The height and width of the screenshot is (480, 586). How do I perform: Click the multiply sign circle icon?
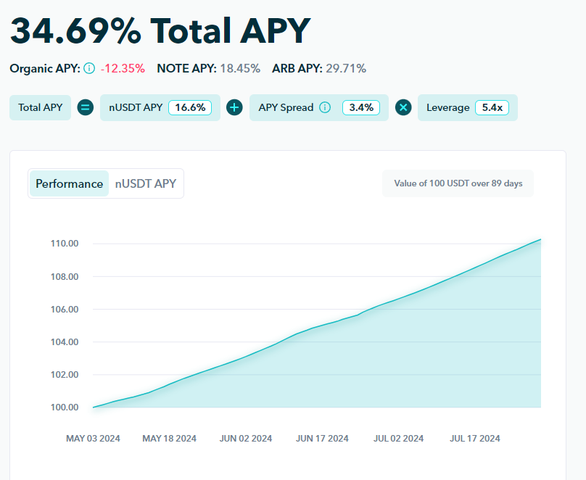(x=403, y=107)
